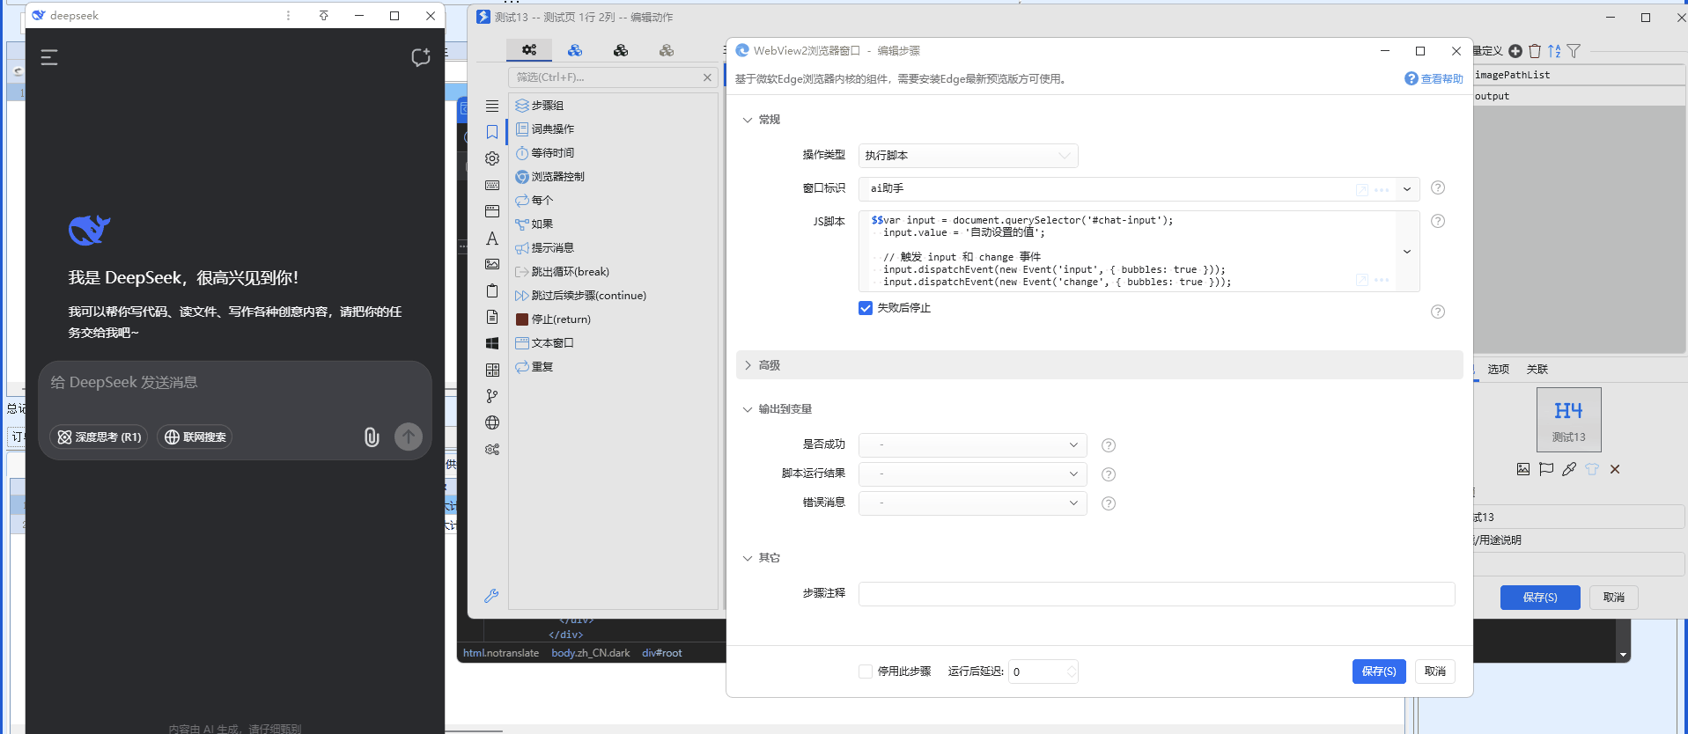Viewport: 1688px width, 734px height.
Task: Focus the 筛选(Ctrl+F) filter box
Action: (x=604, y=77)
